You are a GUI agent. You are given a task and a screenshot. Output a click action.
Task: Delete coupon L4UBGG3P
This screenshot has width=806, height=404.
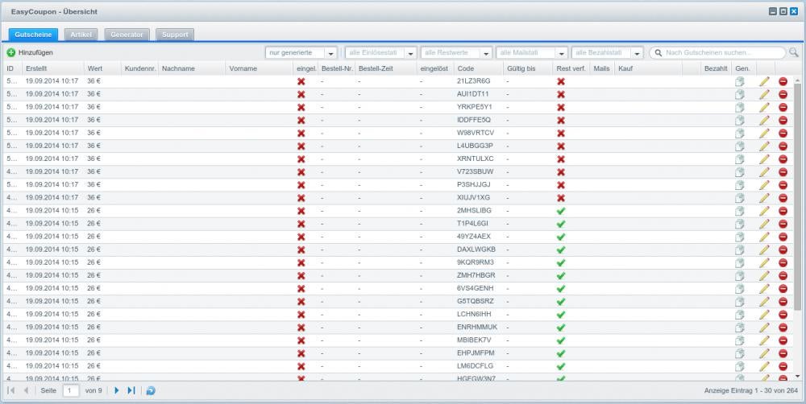783,146
